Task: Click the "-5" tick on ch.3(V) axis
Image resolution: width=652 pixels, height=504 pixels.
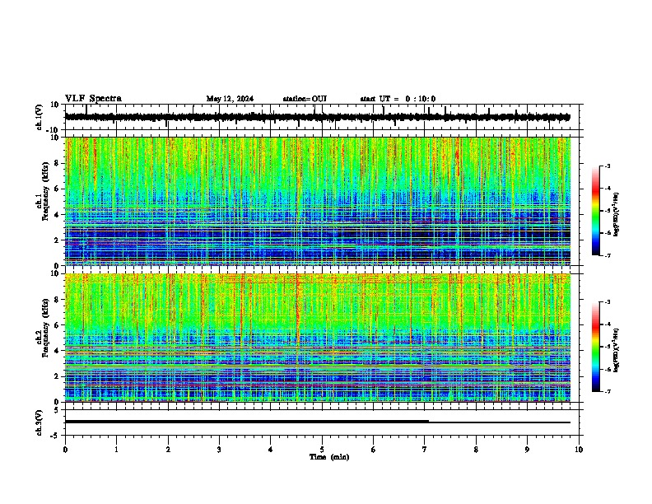Action: click(55, 436)
